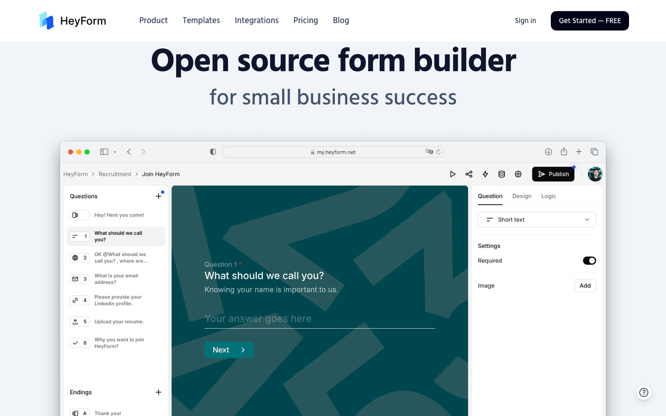Viewport: 666px width, 416px height.
Task: Preview the form with the play icon
Action: point(453,174)
